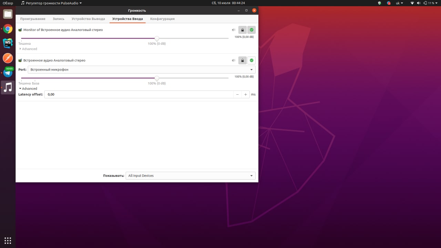
Task: Select Устройства Ввода tab
Action: (x=127, y=19)
